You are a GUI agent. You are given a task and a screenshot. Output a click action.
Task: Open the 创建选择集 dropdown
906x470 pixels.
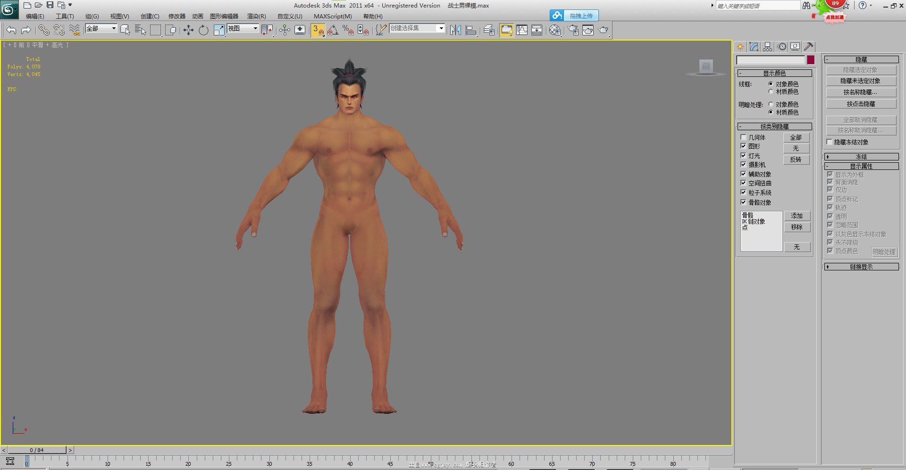[417, 29]
